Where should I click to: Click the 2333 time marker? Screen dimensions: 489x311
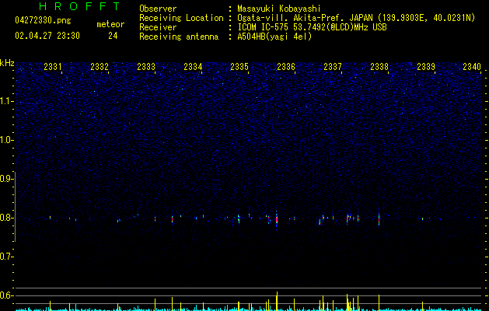[x=146, y=66]
